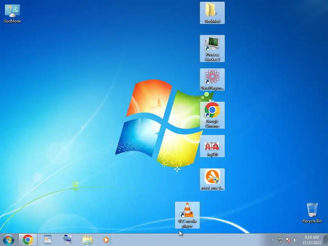
Task: Open the on-screen keyboard taskbar icon
Action: (x=67, y=240)
